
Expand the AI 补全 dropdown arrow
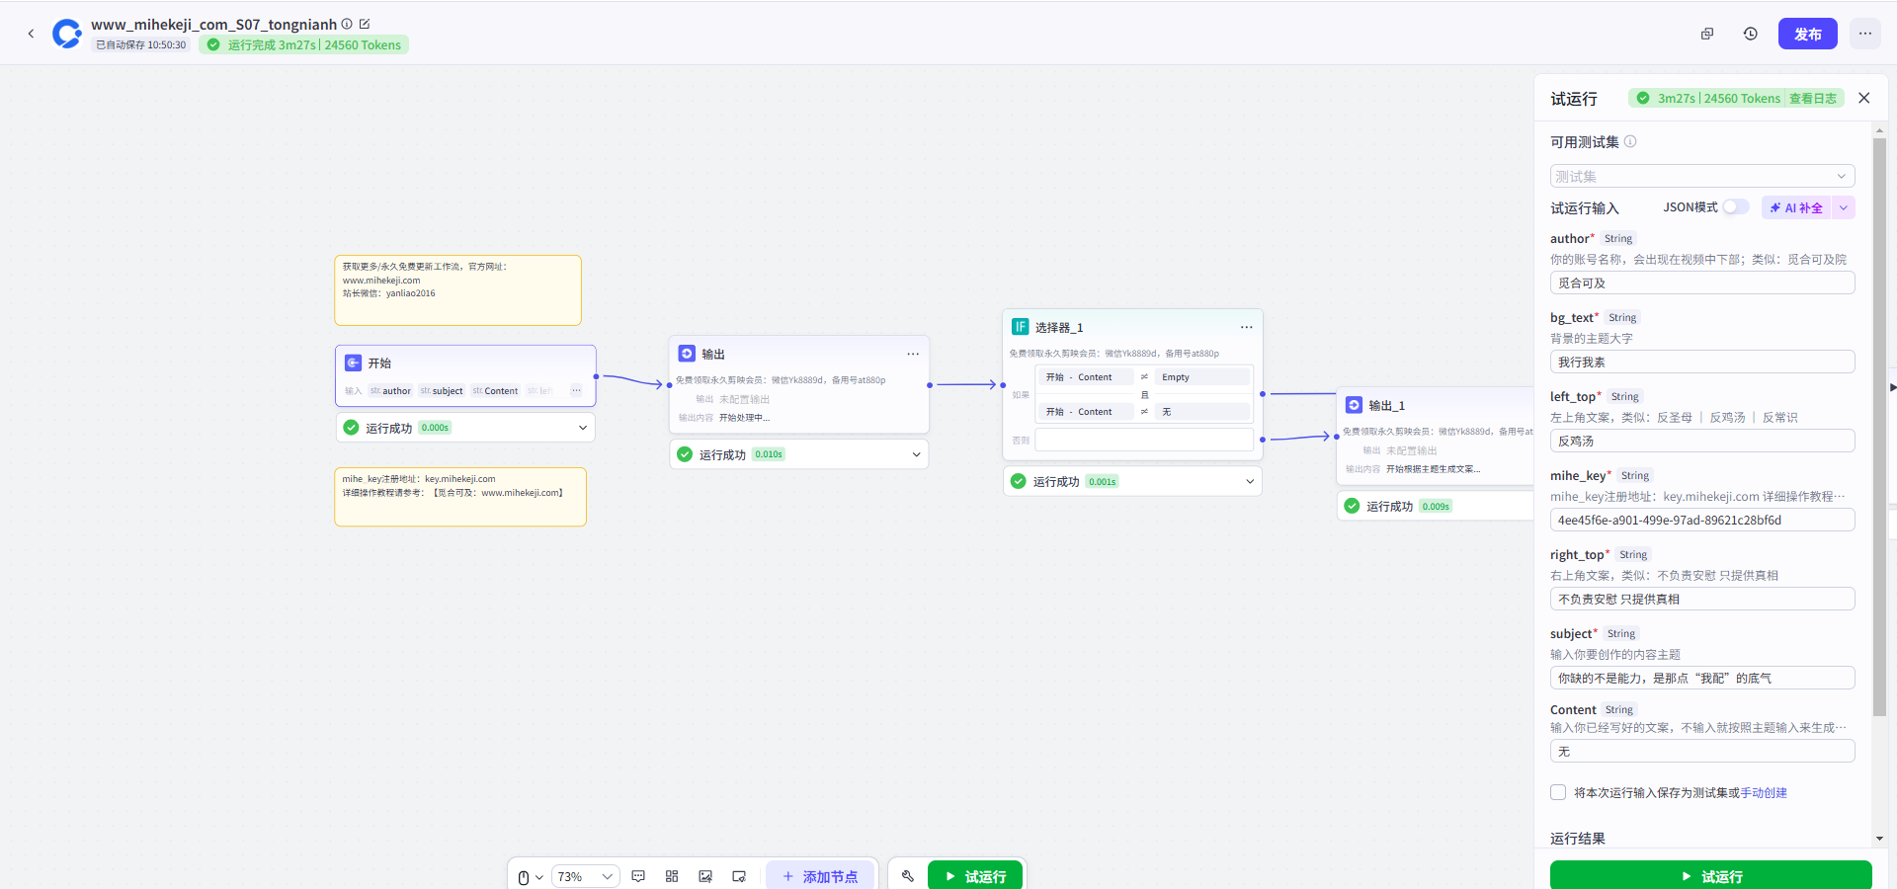[1843, 207]
